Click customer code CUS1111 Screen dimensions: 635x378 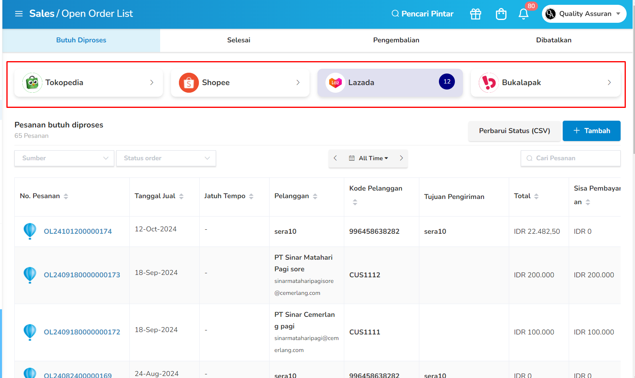[x=365, y=332]
